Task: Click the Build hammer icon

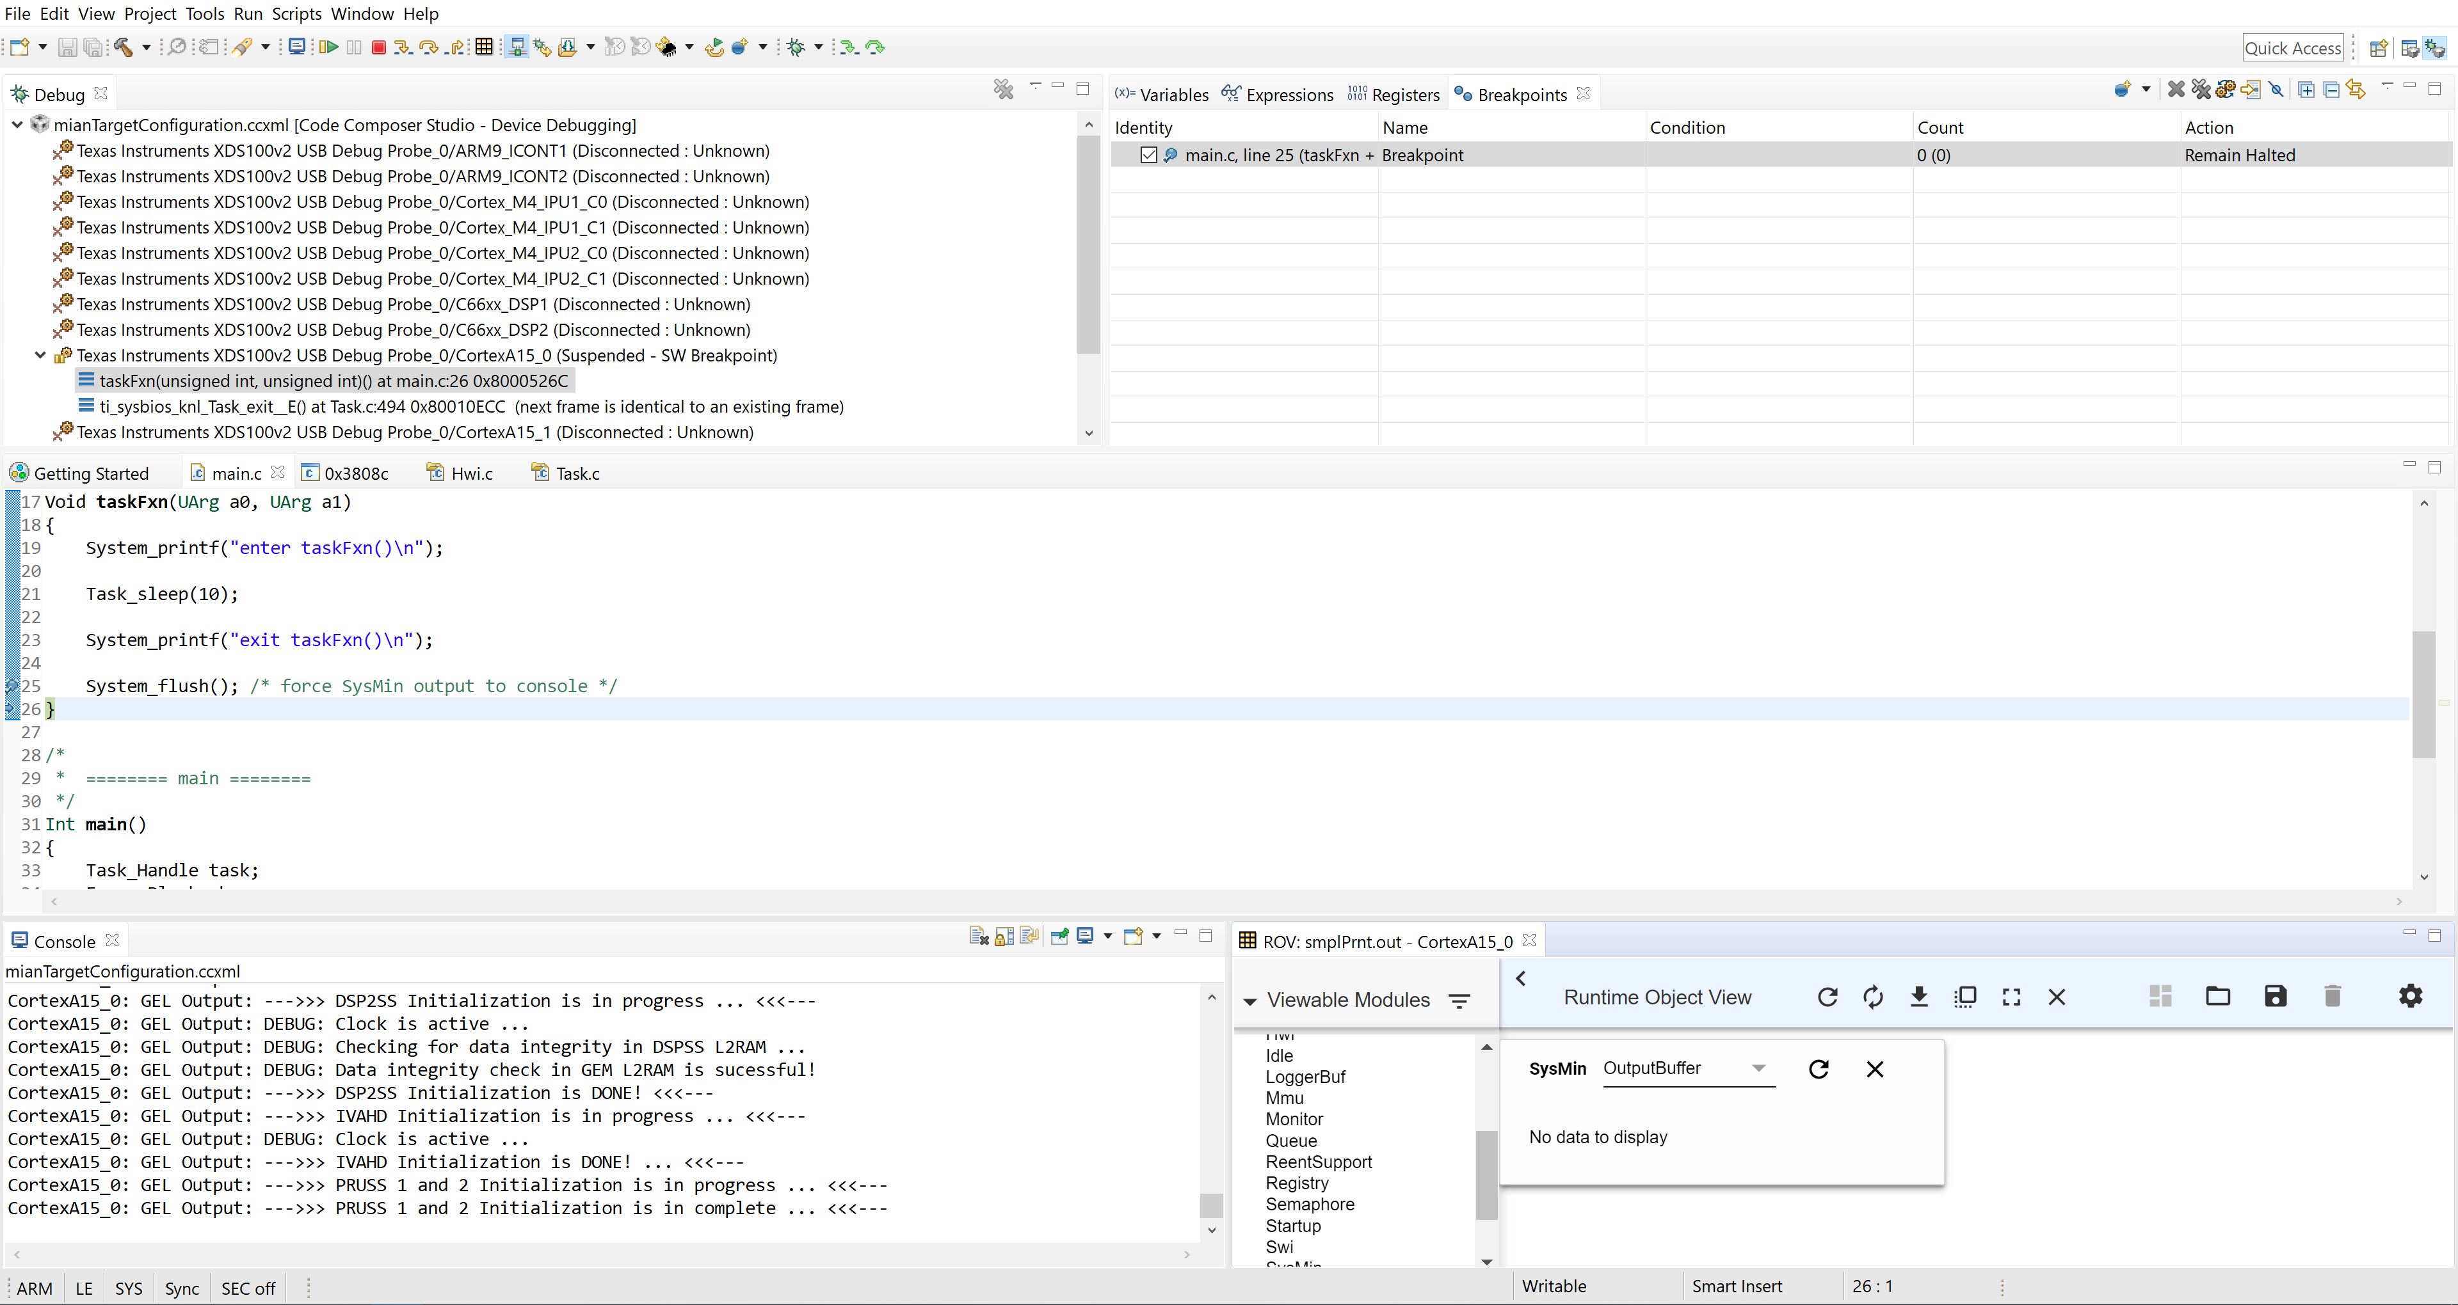Action: pos(123,47)
